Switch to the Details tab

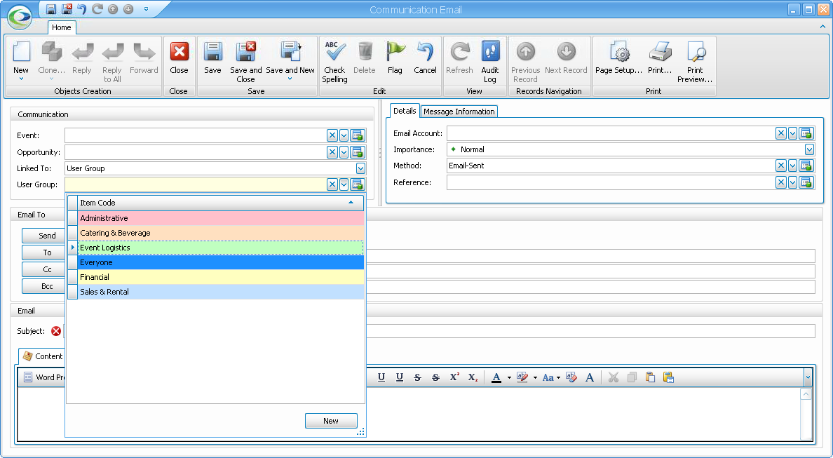click(405, 111)
